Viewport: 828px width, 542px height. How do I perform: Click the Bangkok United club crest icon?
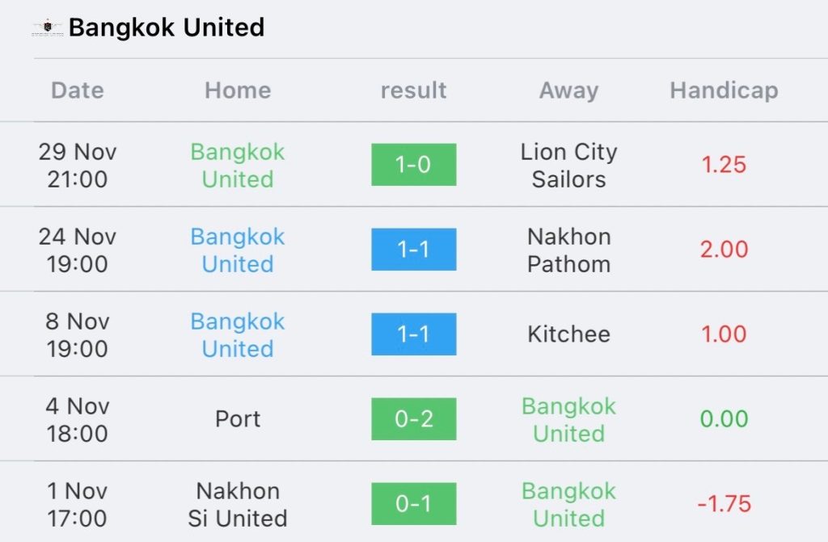tap(48, 27)
